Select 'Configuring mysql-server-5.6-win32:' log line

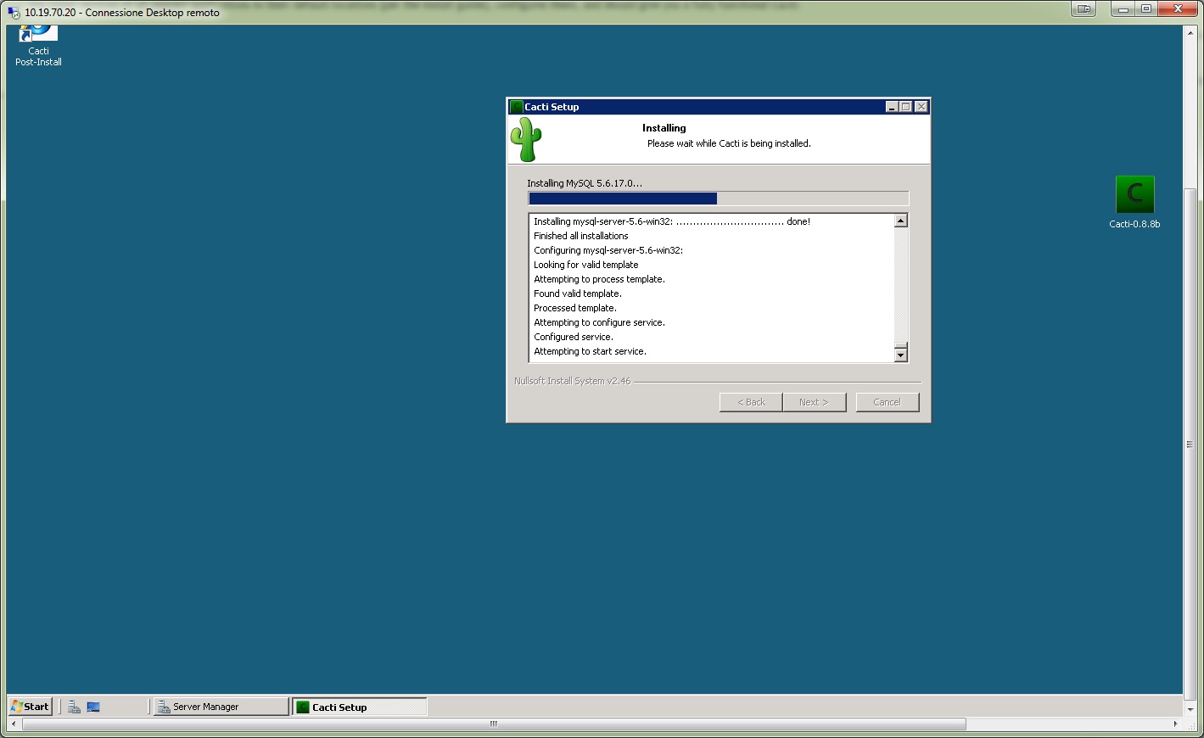(x=608, y=250)
